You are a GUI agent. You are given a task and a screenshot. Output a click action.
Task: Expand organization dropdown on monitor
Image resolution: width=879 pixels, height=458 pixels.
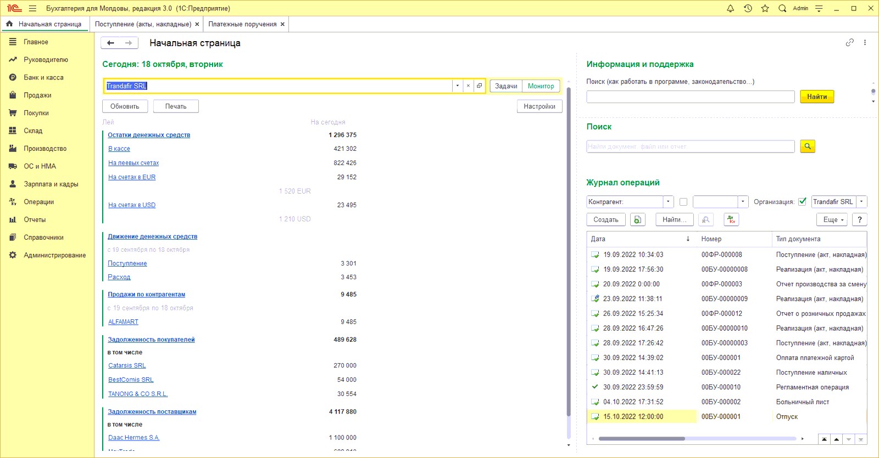457,86
